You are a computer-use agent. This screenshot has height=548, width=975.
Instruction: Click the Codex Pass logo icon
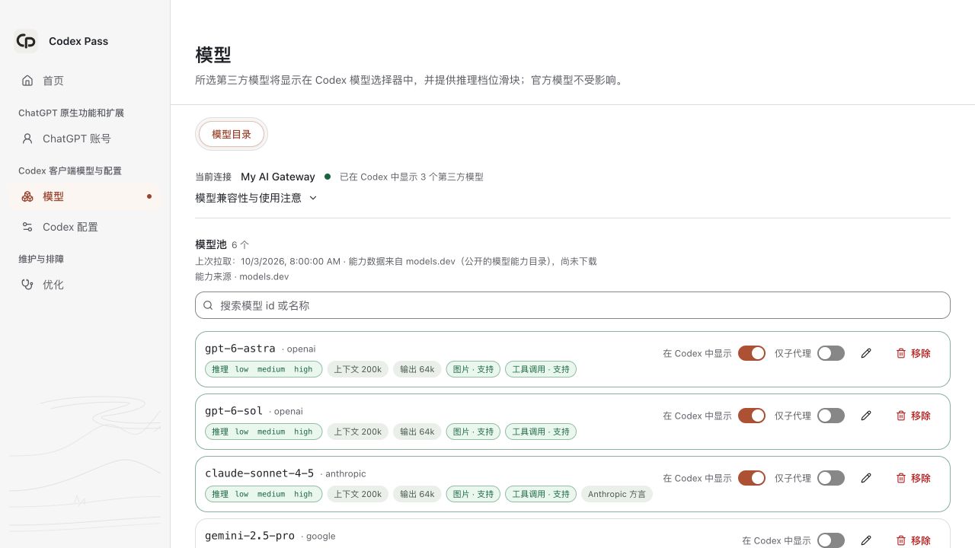[x=26, y=41]
